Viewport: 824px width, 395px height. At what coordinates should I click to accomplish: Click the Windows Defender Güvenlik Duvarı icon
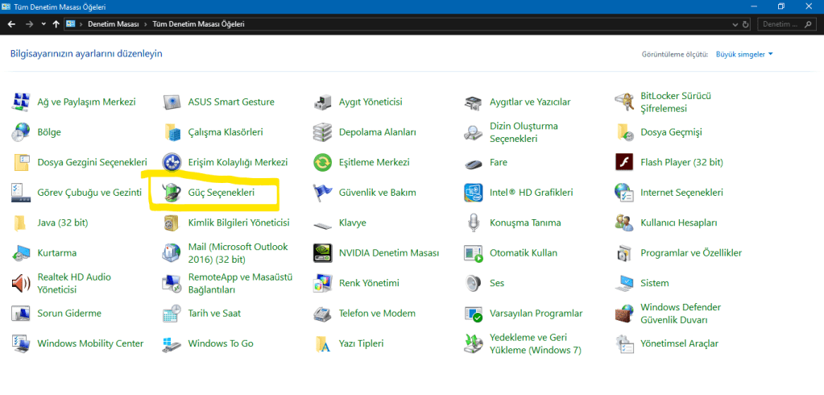click(x=624, y=314)
